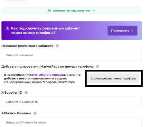This screenshot has width=151, height=127.
Task: Expand the Безопасное подключение chevron
Action: (94, 11)
